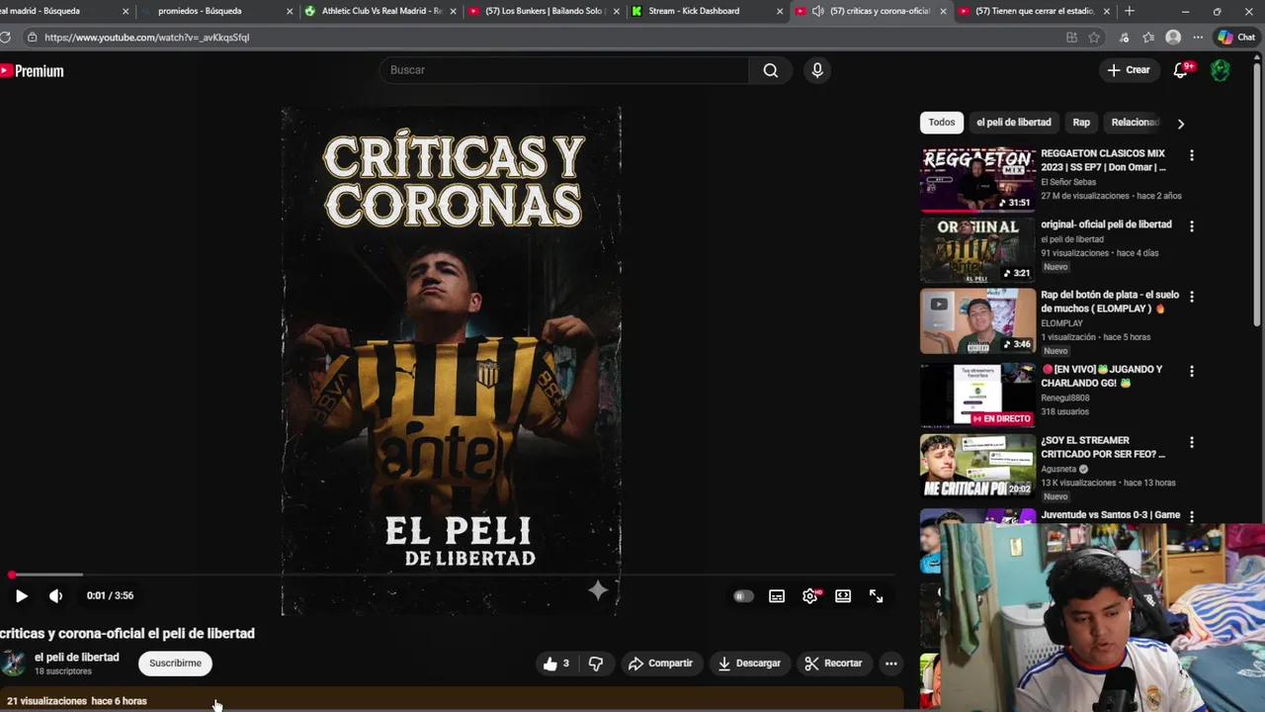Image resolution: width=1265 pixels, height=712 pixels.
Task: Select the Rap filter chip
Action: [1081, 123]
